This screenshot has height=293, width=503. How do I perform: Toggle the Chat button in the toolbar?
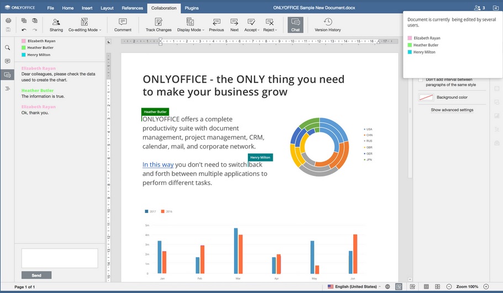click(295, 25)
